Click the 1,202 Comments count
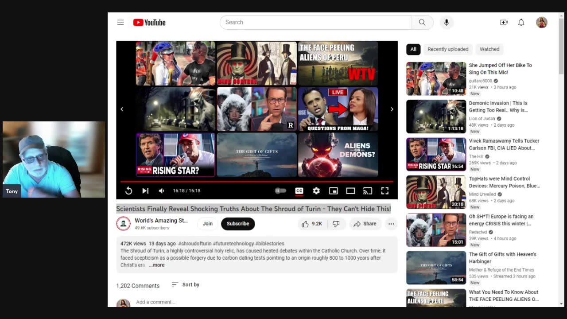This screenshot has height=319, width=567. tap(138, 286)
